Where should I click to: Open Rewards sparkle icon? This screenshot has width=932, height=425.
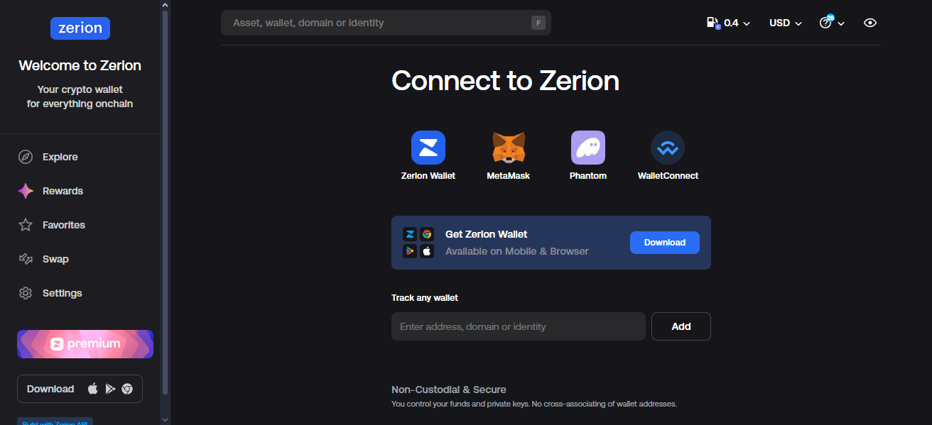(x=26, y=191)
